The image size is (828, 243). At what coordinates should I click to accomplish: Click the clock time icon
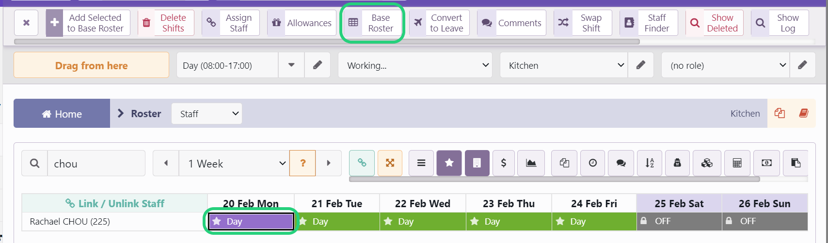(x=592, y=163)
